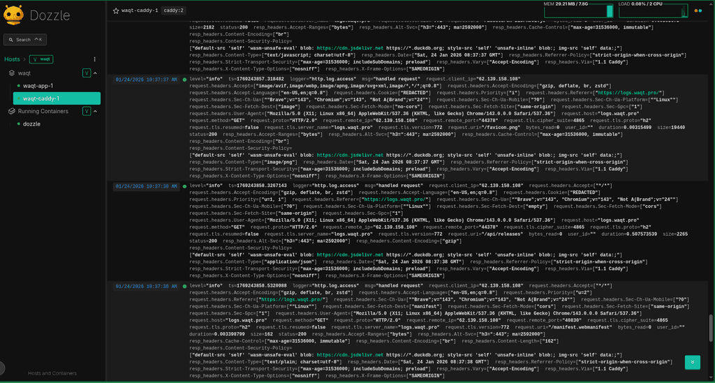Click the waqt-caddy-1 title in header
Viewport: 715px width, 383px height.
pos(140,10)
